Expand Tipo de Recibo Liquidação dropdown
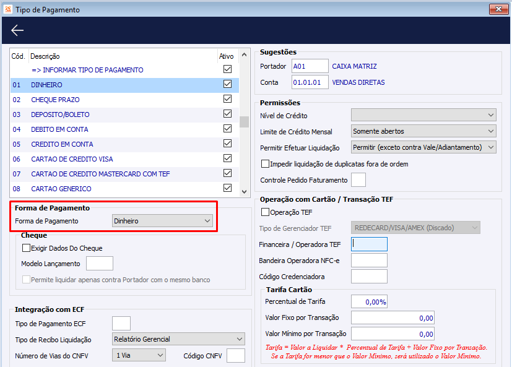The image size is (512, 367). pos(178,339)
